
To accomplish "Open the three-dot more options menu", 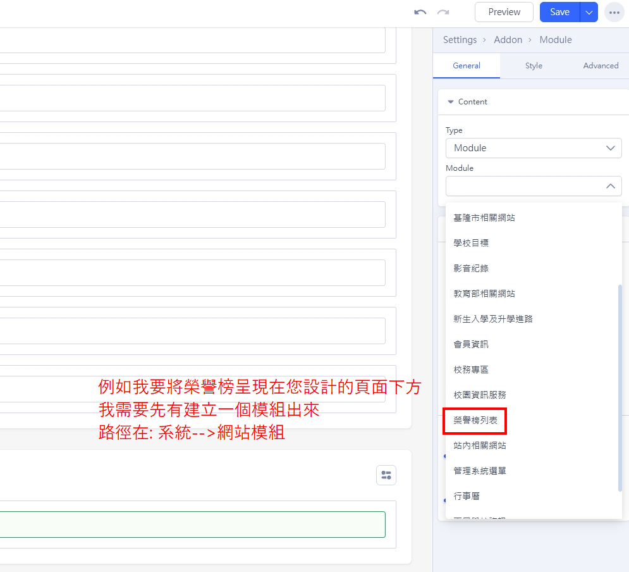I will tap(614, 12).
